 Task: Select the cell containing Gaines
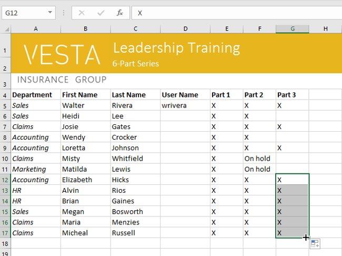(135, 201)
